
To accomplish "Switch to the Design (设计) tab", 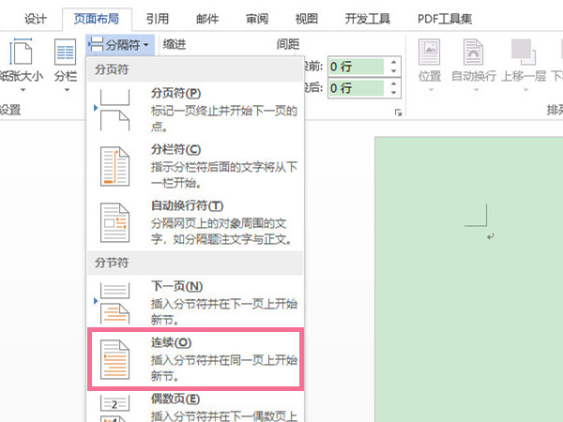I will pyautogui.click(x=37, y=18).
